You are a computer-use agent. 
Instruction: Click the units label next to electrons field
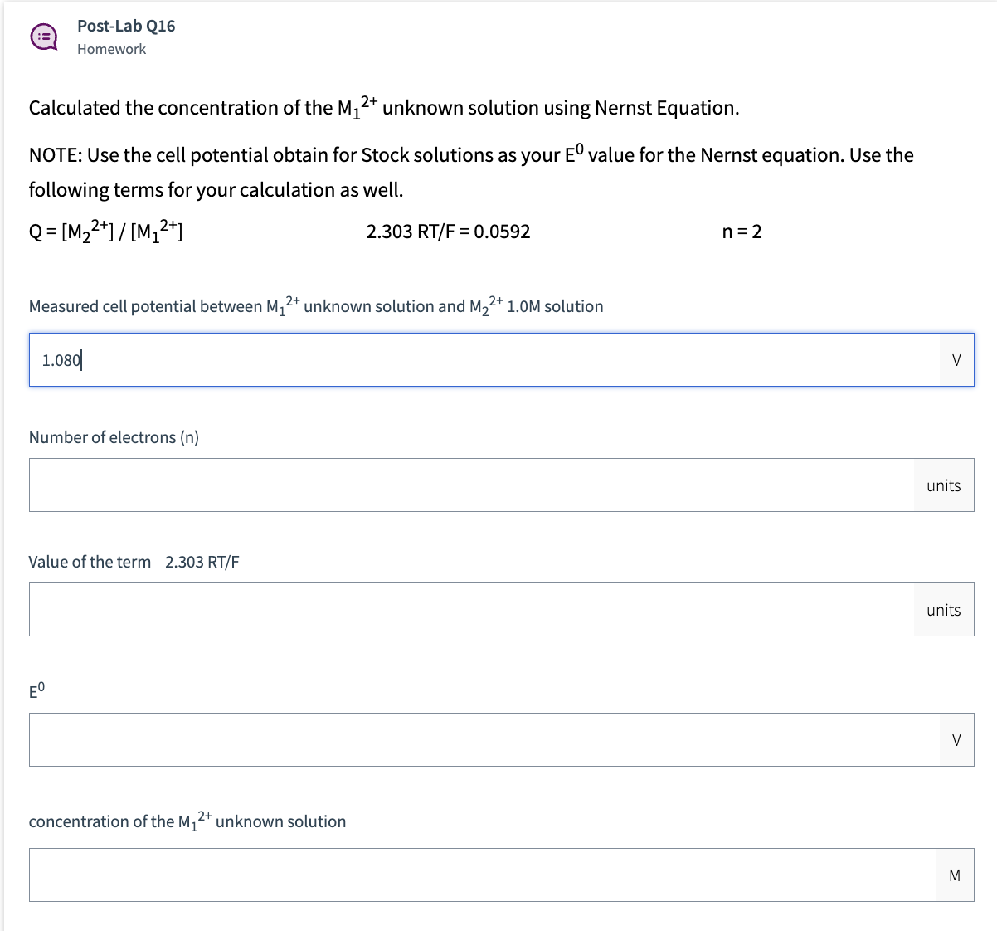tap(943, 485)
